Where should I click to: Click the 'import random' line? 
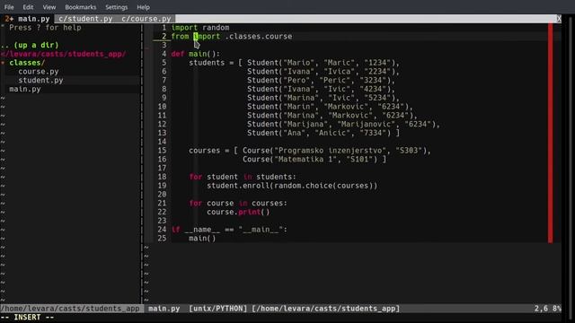[200, 28]
